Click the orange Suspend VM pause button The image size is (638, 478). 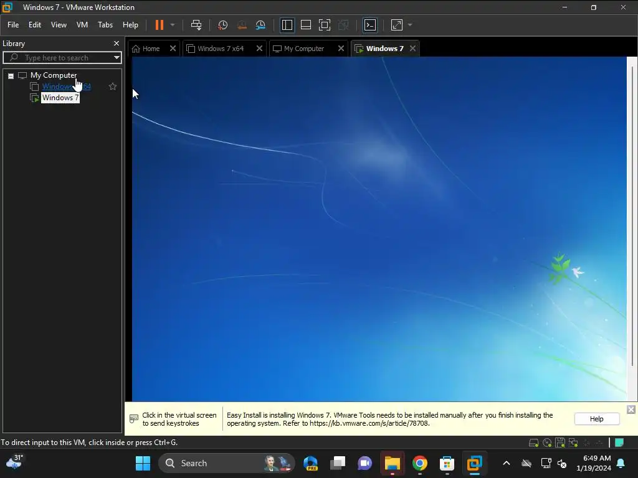(159, 25)
